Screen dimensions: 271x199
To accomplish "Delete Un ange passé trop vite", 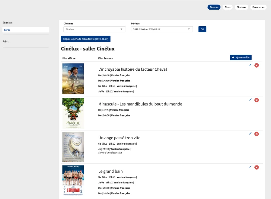I will (256, 134).
